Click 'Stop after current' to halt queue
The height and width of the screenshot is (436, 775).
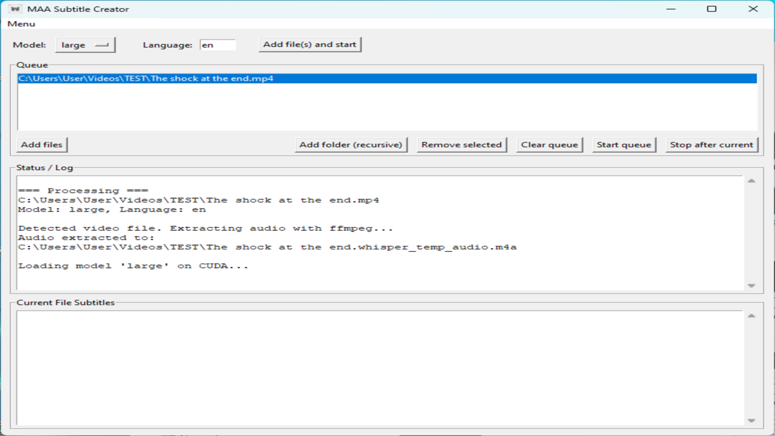point(711,145)
